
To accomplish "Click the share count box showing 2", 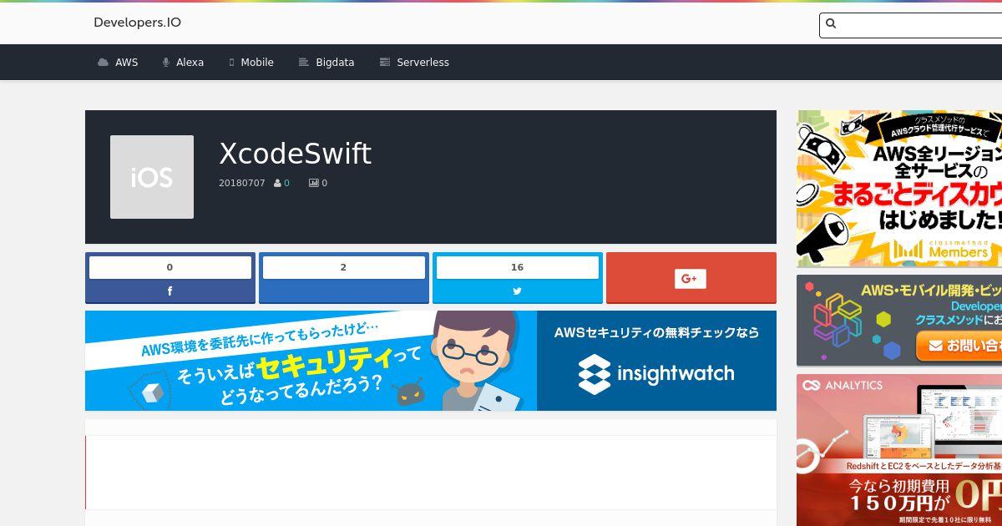I will [344, 267].
